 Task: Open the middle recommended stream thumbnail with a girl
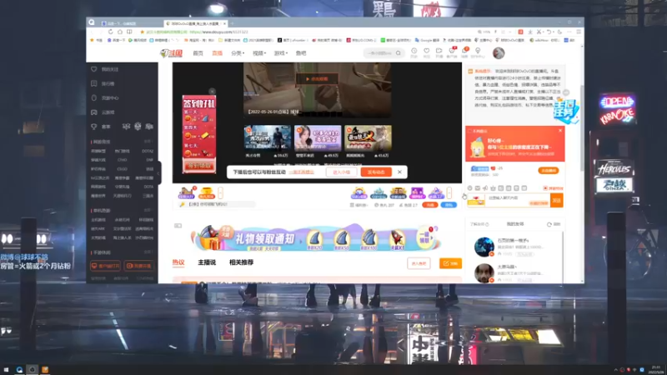pos(318,137)
